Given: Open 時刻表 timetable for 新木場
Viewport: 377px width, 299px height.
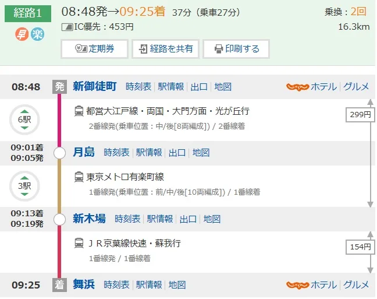Looking at the screenshot, I should tap(127, 219).
